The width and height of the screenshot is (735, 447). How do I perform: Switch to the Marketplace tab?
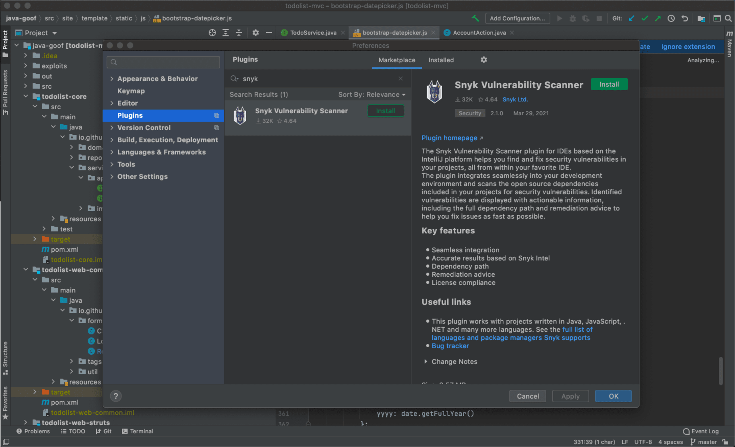point(397,60)
